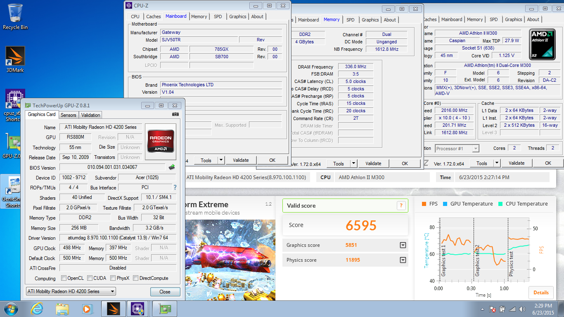Click the blue GPU Temperature legend swatch

tap(445, 204)
